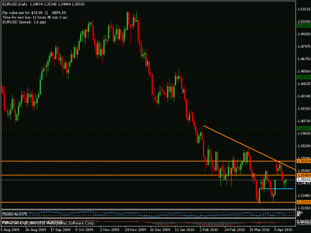Click the '11 Jan 2010' date label
Image resolution: width=311 pixels, height=233 pixels.
[x=185, y=230]
